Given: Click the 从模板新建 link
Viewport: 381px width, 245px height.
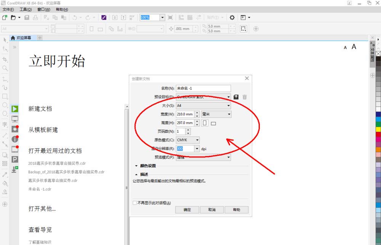Looking at the screenshot, I should pyautogui.click(x=43, y=130).
